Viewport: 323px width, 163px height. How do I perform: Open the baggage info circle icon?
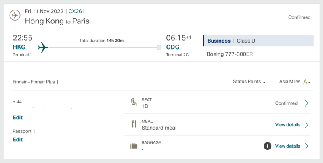(x=267, y=146)
